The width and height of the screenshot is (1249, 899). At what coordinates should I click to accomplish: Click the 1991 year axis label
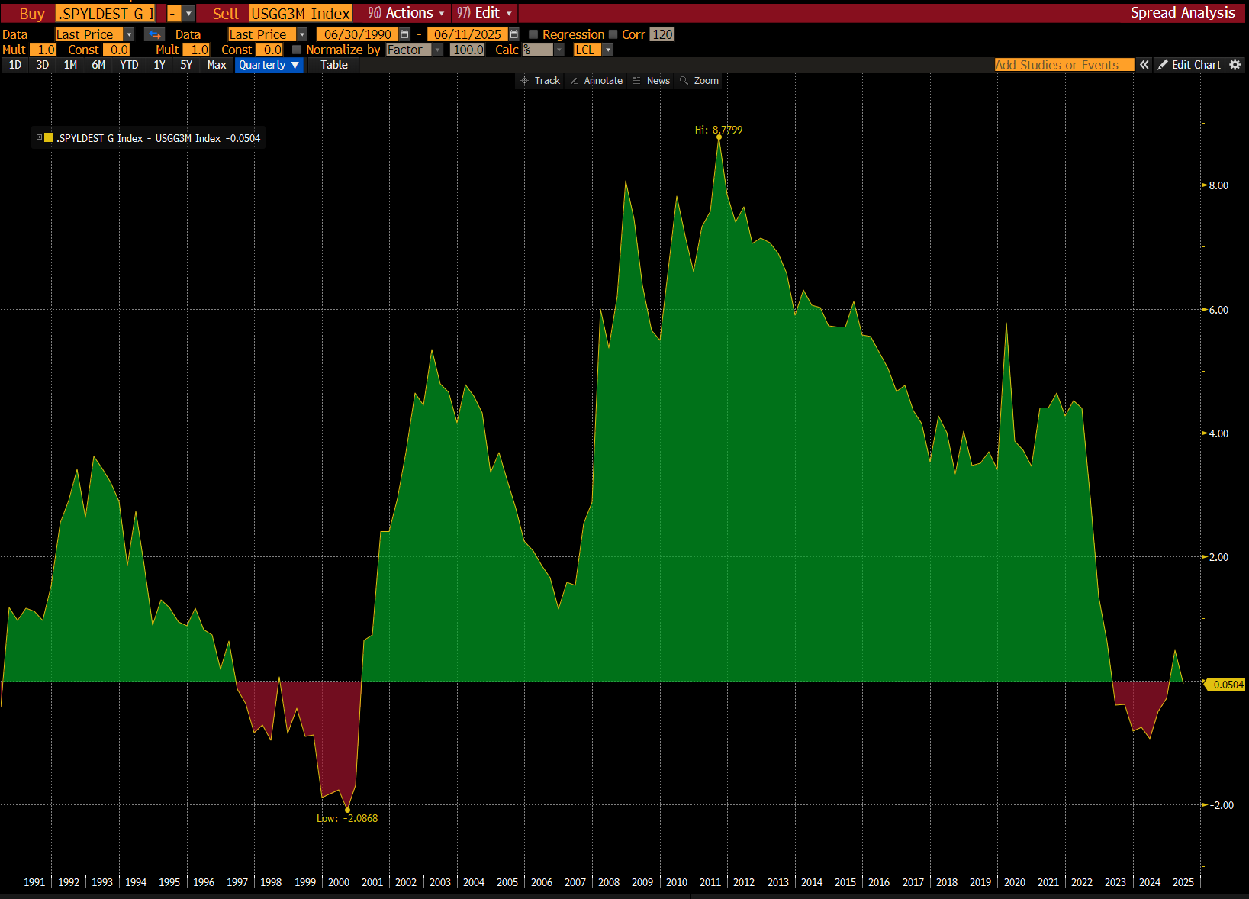click(34, 882)
